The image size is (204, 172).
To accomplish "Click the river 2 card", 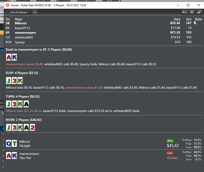I will point(32,127).
